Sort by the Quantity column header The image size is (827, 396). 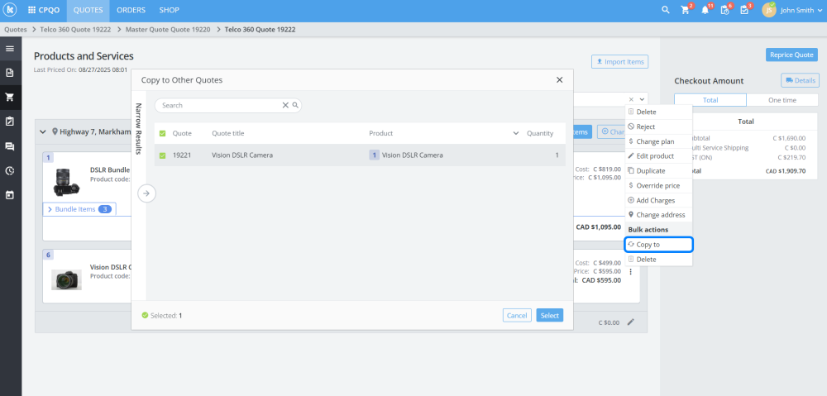[x=540, y=133]
